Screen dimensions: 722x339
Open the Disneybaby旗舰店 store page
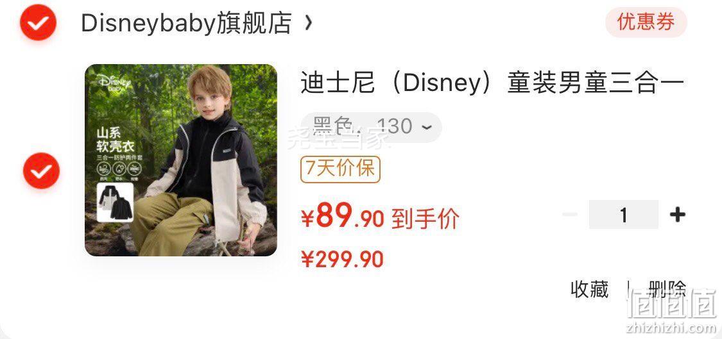coord(186,22)
